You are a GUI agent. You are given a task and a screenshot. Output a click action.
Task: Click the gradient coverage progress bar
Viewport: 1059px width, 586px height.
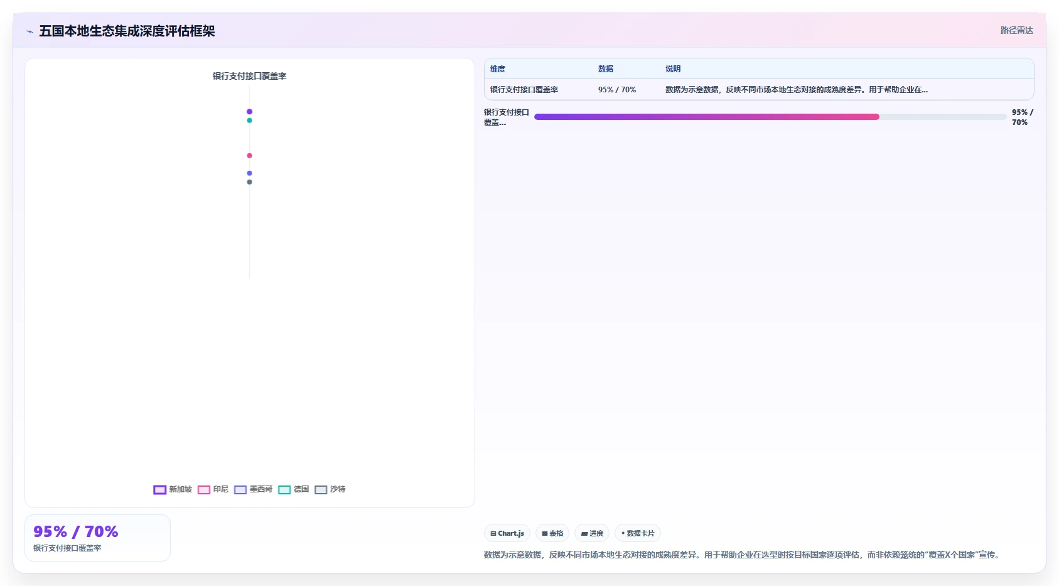(770, 117)
